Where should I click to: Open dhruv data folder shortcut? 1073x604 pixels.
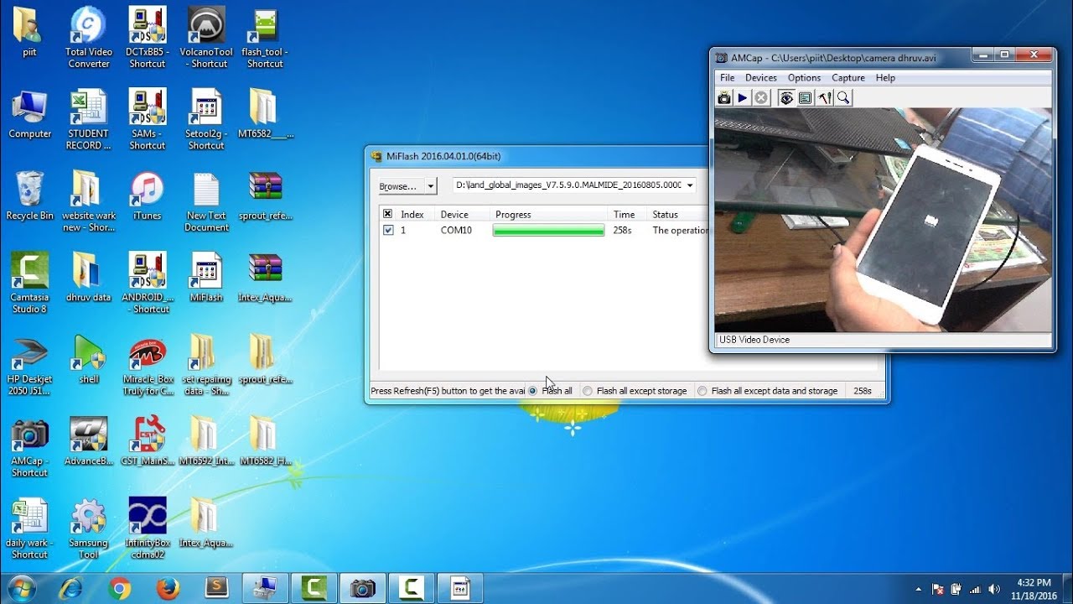pyautogui.click(x=89, y=278)
